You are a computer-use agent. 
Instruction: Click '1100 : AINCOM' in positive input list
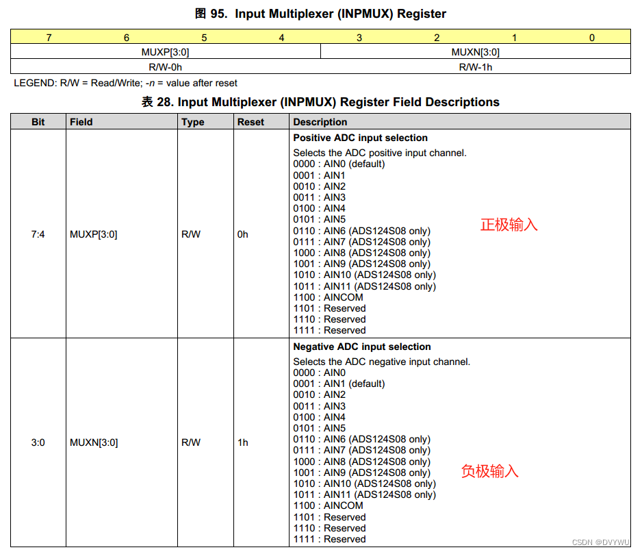click(x=328, y=297)
